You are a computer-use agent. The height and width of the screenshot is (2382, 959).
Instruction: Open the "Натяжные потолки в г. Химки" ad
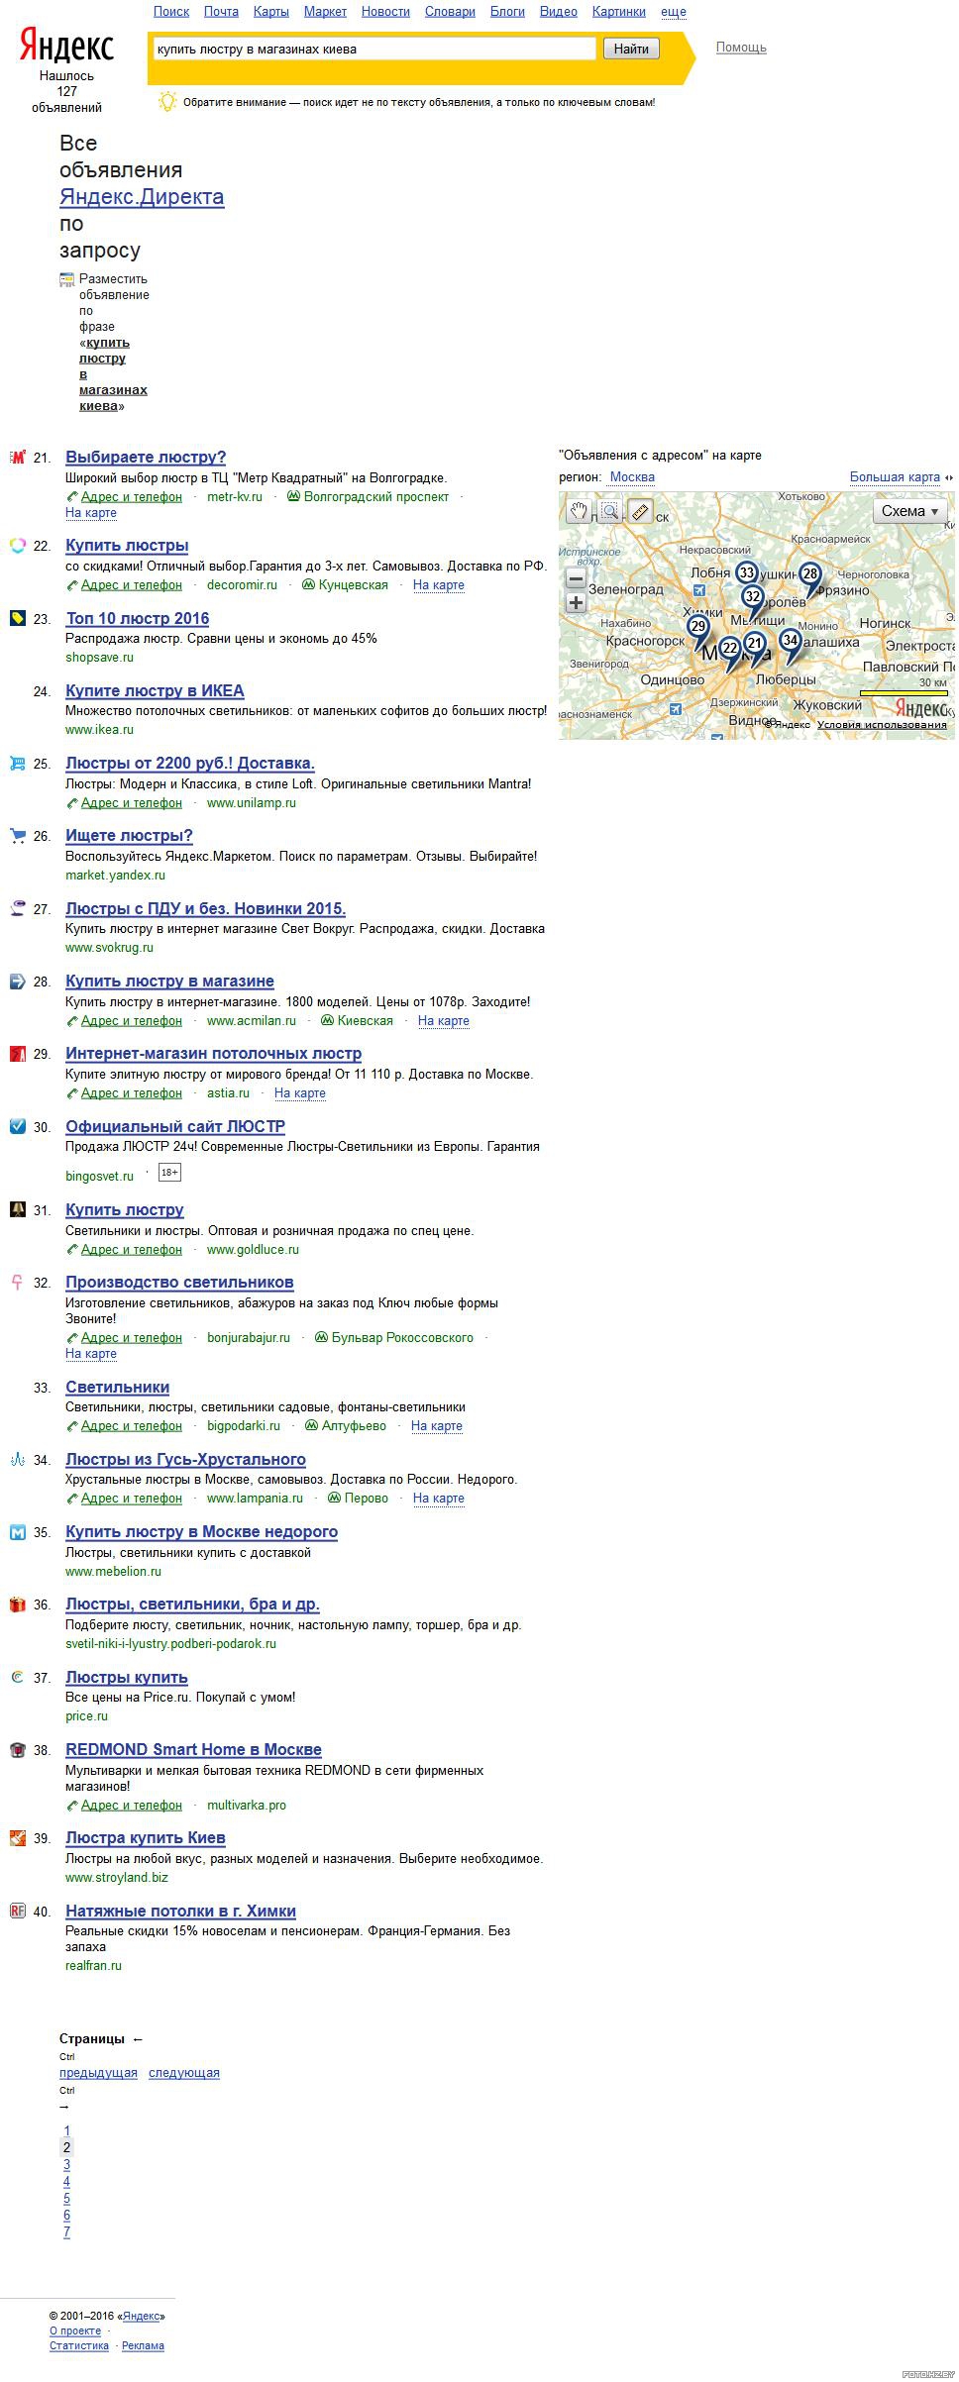pyautogui.click(x=180, y=1912)
